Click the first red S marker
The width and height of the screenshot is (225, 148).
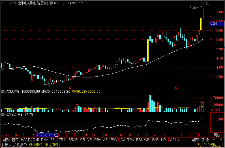(70, 87)
